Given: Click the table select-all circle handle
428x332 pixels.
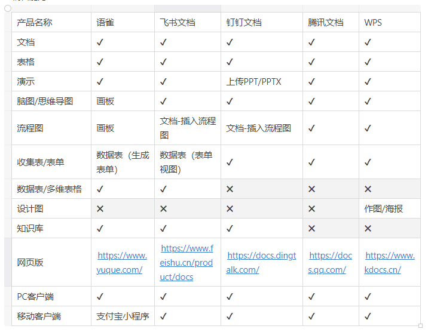Looking at the screenshot, I should 8,8.
